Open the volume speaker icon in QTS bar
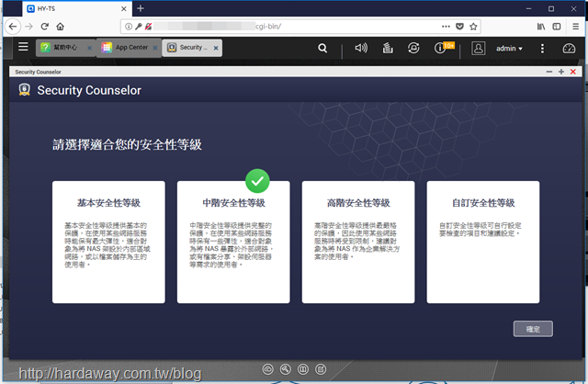 coord(361,48)
